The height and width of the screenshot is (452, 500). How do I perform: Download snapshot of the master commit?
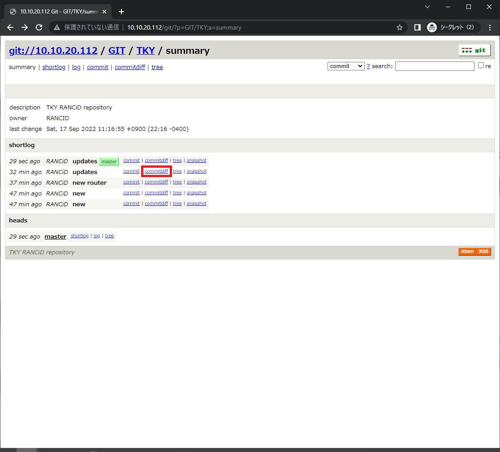[197, 161]
